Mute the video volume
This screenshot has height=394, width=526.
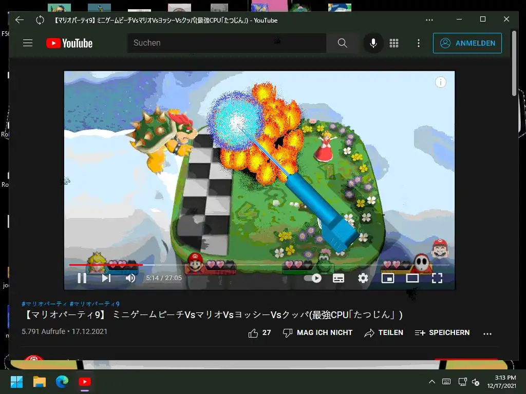130,278
